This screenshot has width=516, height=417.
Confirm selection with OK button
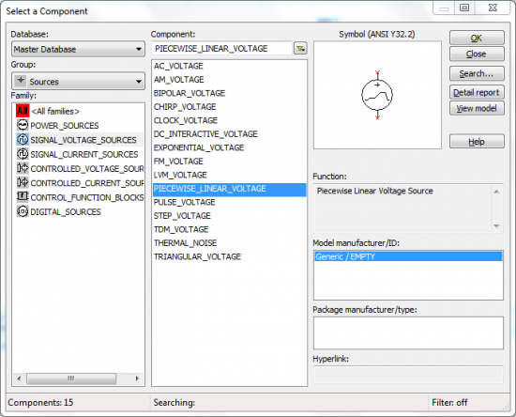click(x=477, y=38)
